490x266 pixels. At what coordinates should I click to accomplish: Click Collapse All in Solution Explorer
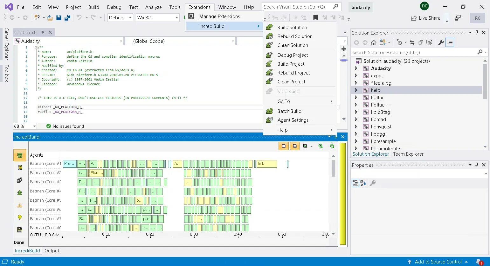point(421,42)
